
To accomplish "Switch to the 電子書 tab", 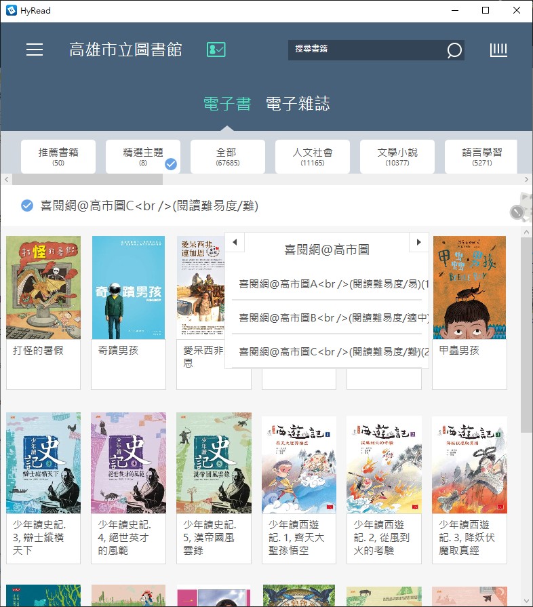I will click(x=227, y=104).
